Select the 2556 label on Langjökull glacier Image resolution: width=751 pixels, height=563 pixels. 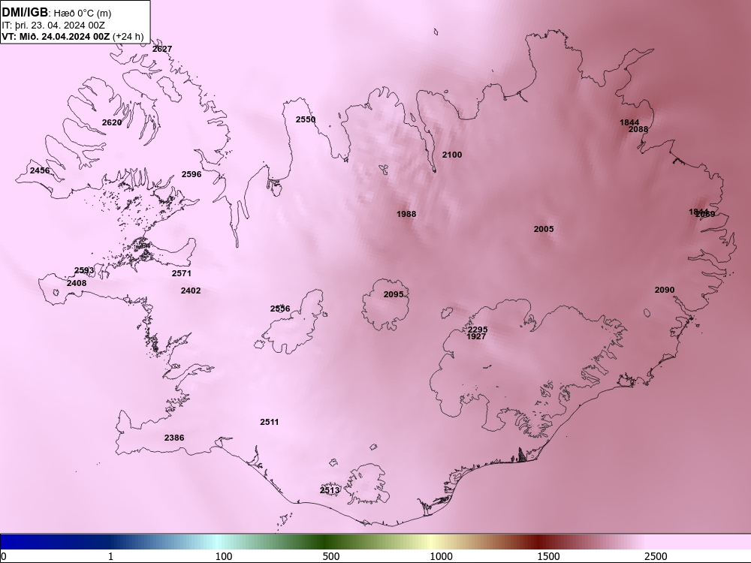pyautogui.click(x=280, y=309)
